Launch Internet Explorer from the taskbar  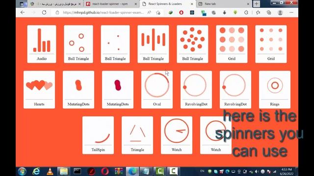(36, 171)
